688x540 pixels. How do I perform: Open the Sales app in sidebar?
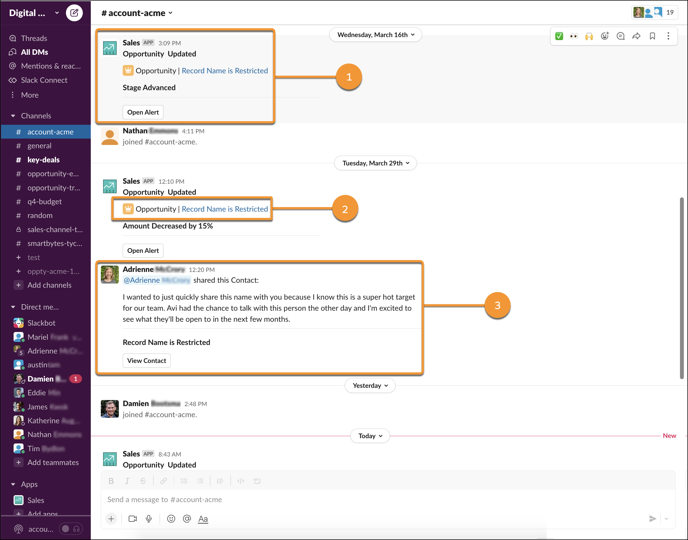(x=46, y=500)
